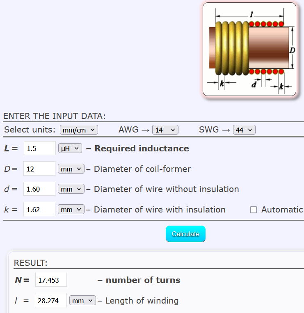Click the 'number of turns' label

point(143,280)
